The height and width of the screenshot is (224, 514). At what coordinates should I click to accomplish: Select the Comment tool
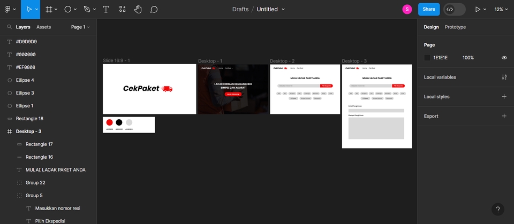pos(154,9)
